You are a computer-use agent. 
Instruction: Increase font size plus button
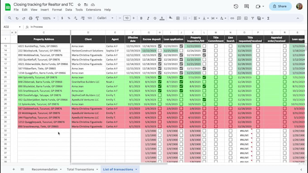(134, 18)
